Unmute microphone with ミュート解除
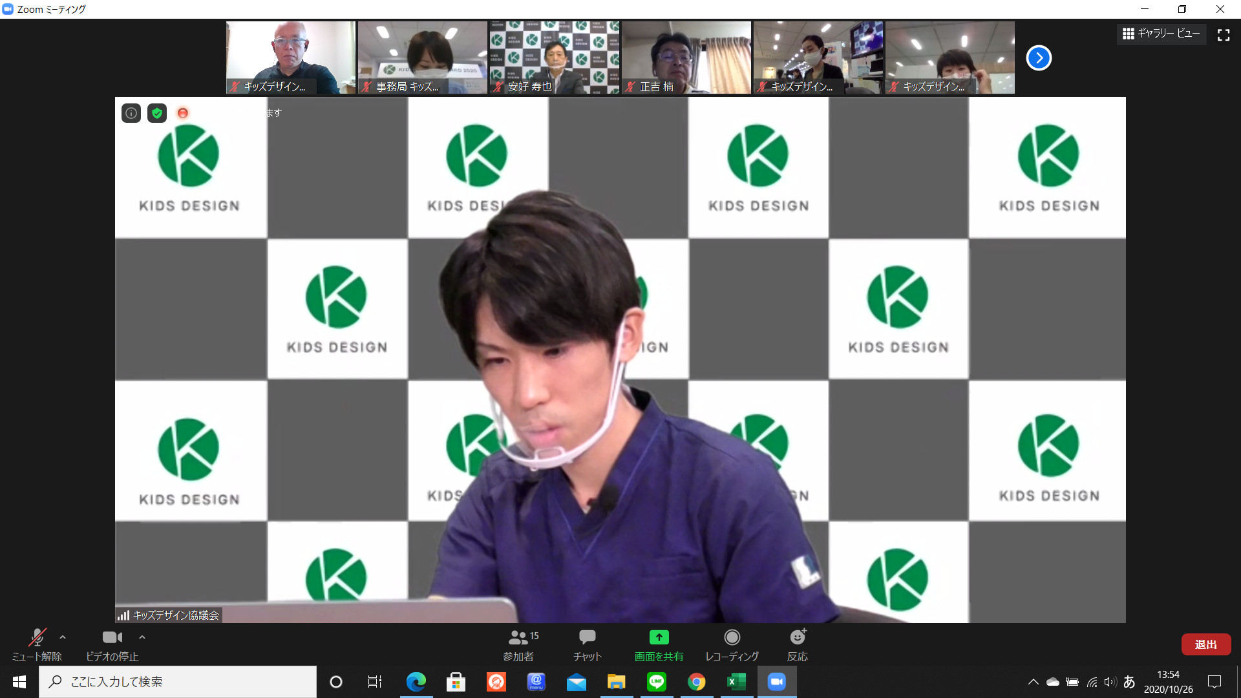 pyautogui.click(x=37, y=645)
